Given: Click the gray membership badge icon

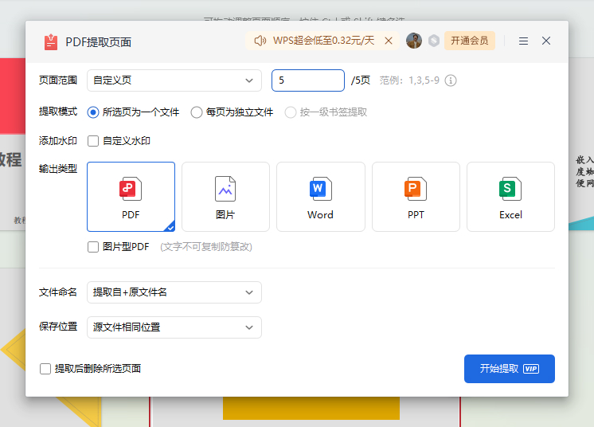Looking at the screenshot, I should click(434, 41).
